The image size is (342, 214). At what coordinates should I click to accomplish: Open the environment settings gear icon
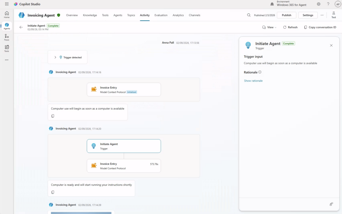point(319,4)
